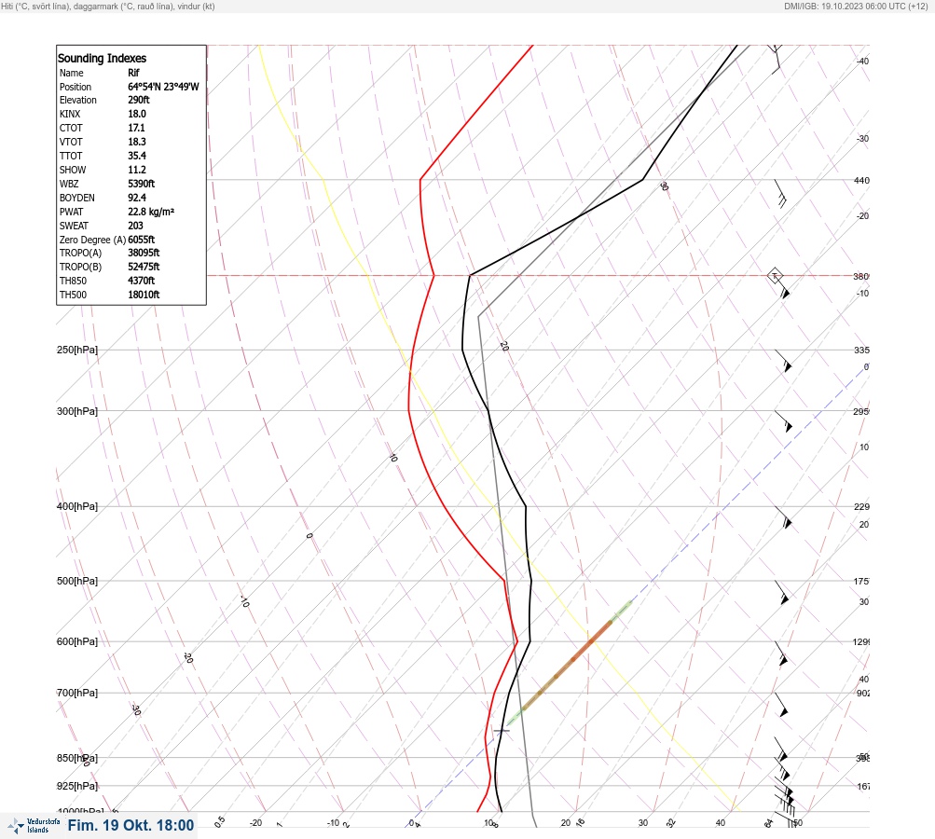Screen dimensions: 935x839
Task: Click the TH850 value 4370ft
Action: tap(142, 281)
